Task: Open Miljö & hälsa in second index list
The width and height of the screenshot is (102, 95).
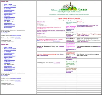Action: click(x=7, y=59)
